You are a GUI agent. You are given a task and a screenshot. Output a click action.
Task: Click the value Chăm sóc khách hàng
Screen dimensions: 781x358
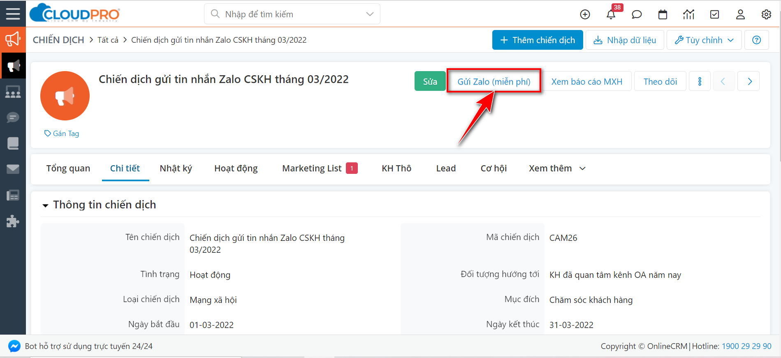point(591,300)
